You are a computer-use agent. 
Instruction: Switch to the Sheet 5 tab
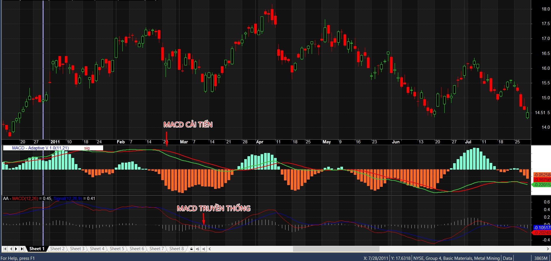click(117, 249)
